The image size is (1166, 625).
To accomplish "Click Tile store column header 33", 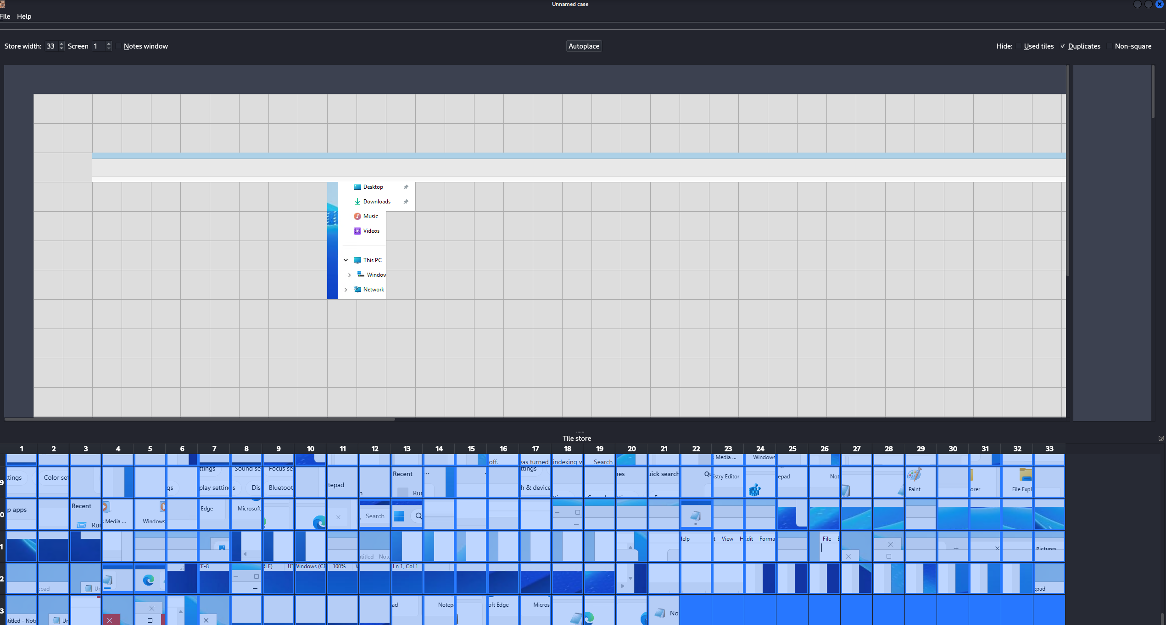I will [1049, 449].
